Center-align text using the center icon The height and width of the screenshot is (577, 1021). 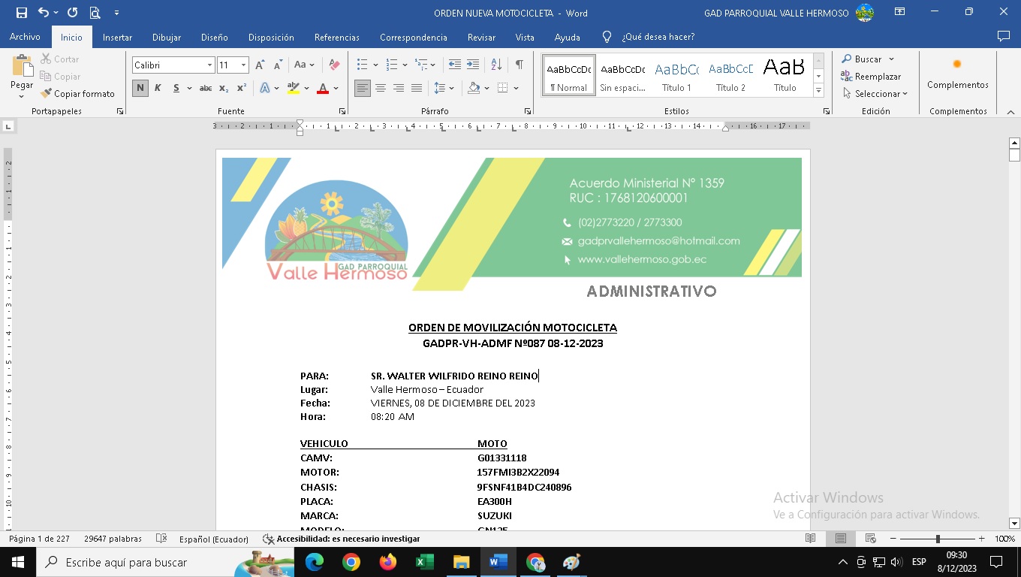[381, 89]
